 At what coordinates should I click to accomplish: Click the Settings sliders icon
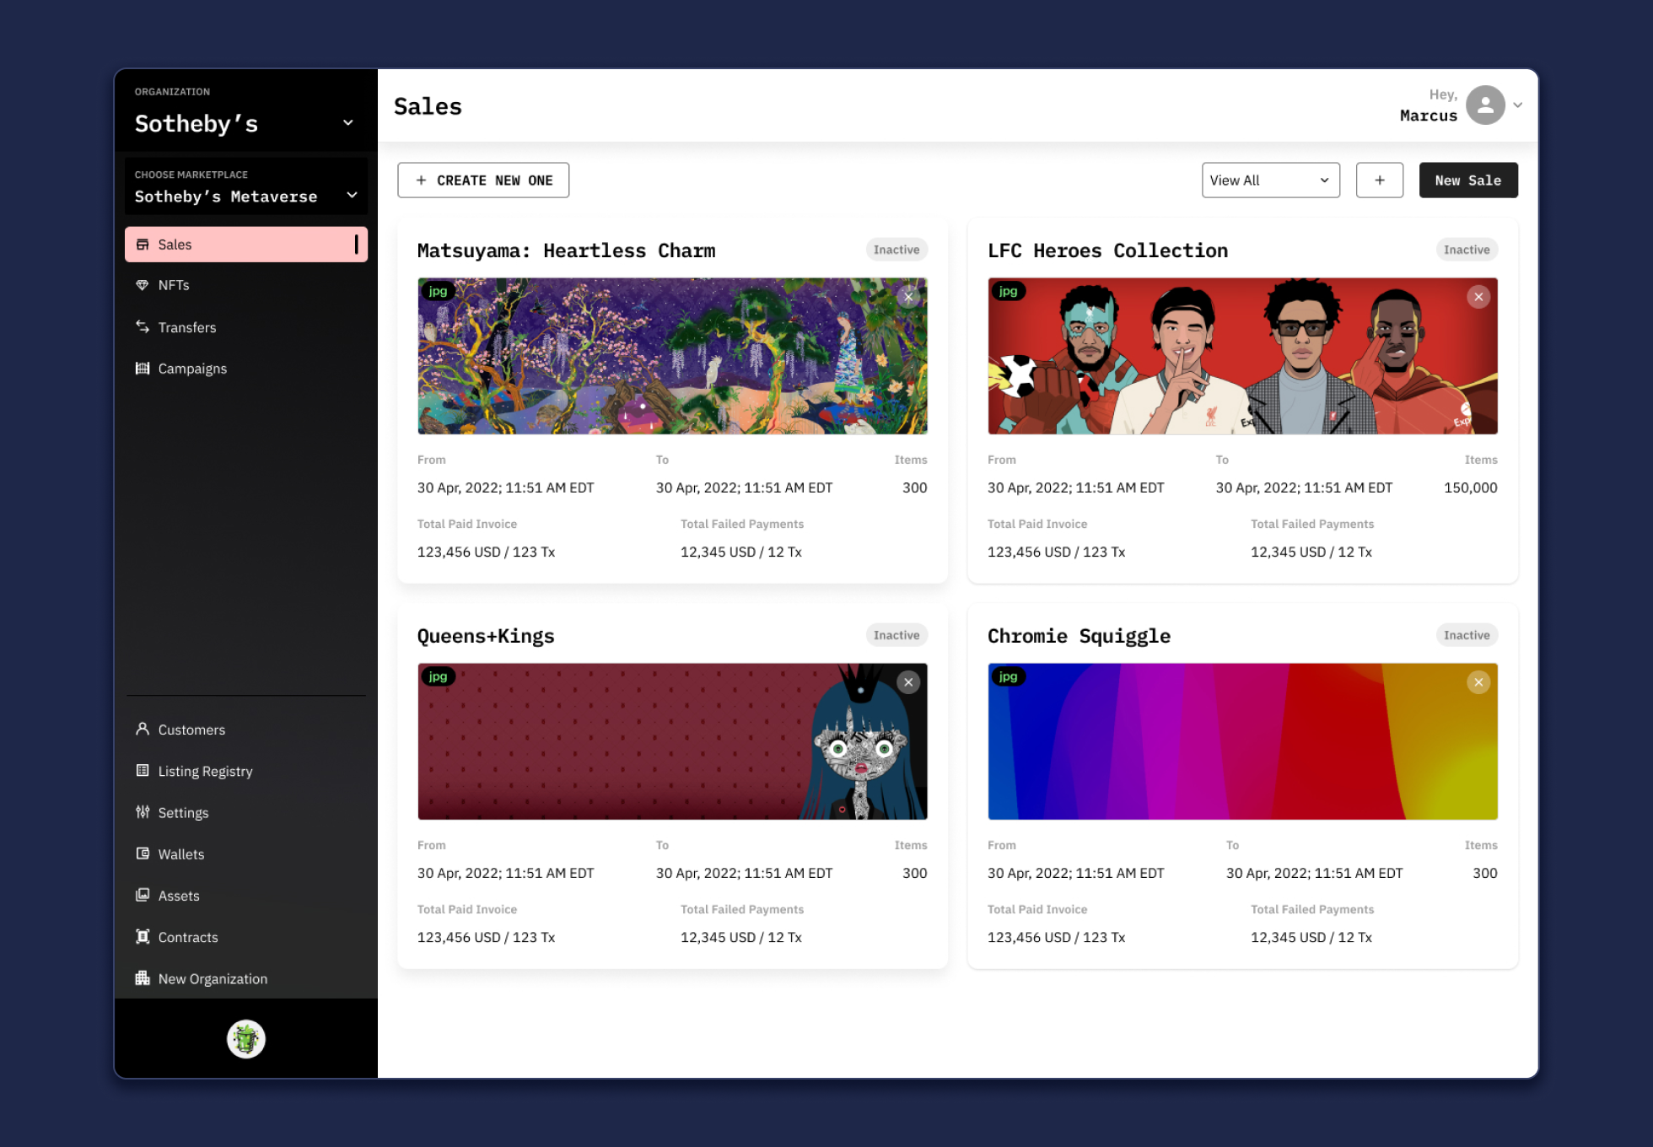pos(143,812)
